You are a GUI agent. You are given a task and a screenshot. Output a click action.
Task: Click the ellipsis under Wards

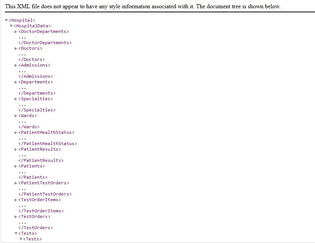coord(22,122)
